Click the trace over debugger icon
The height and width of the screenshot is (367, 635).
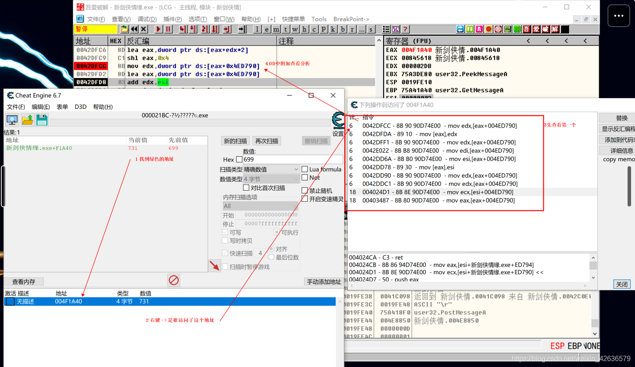215,29
